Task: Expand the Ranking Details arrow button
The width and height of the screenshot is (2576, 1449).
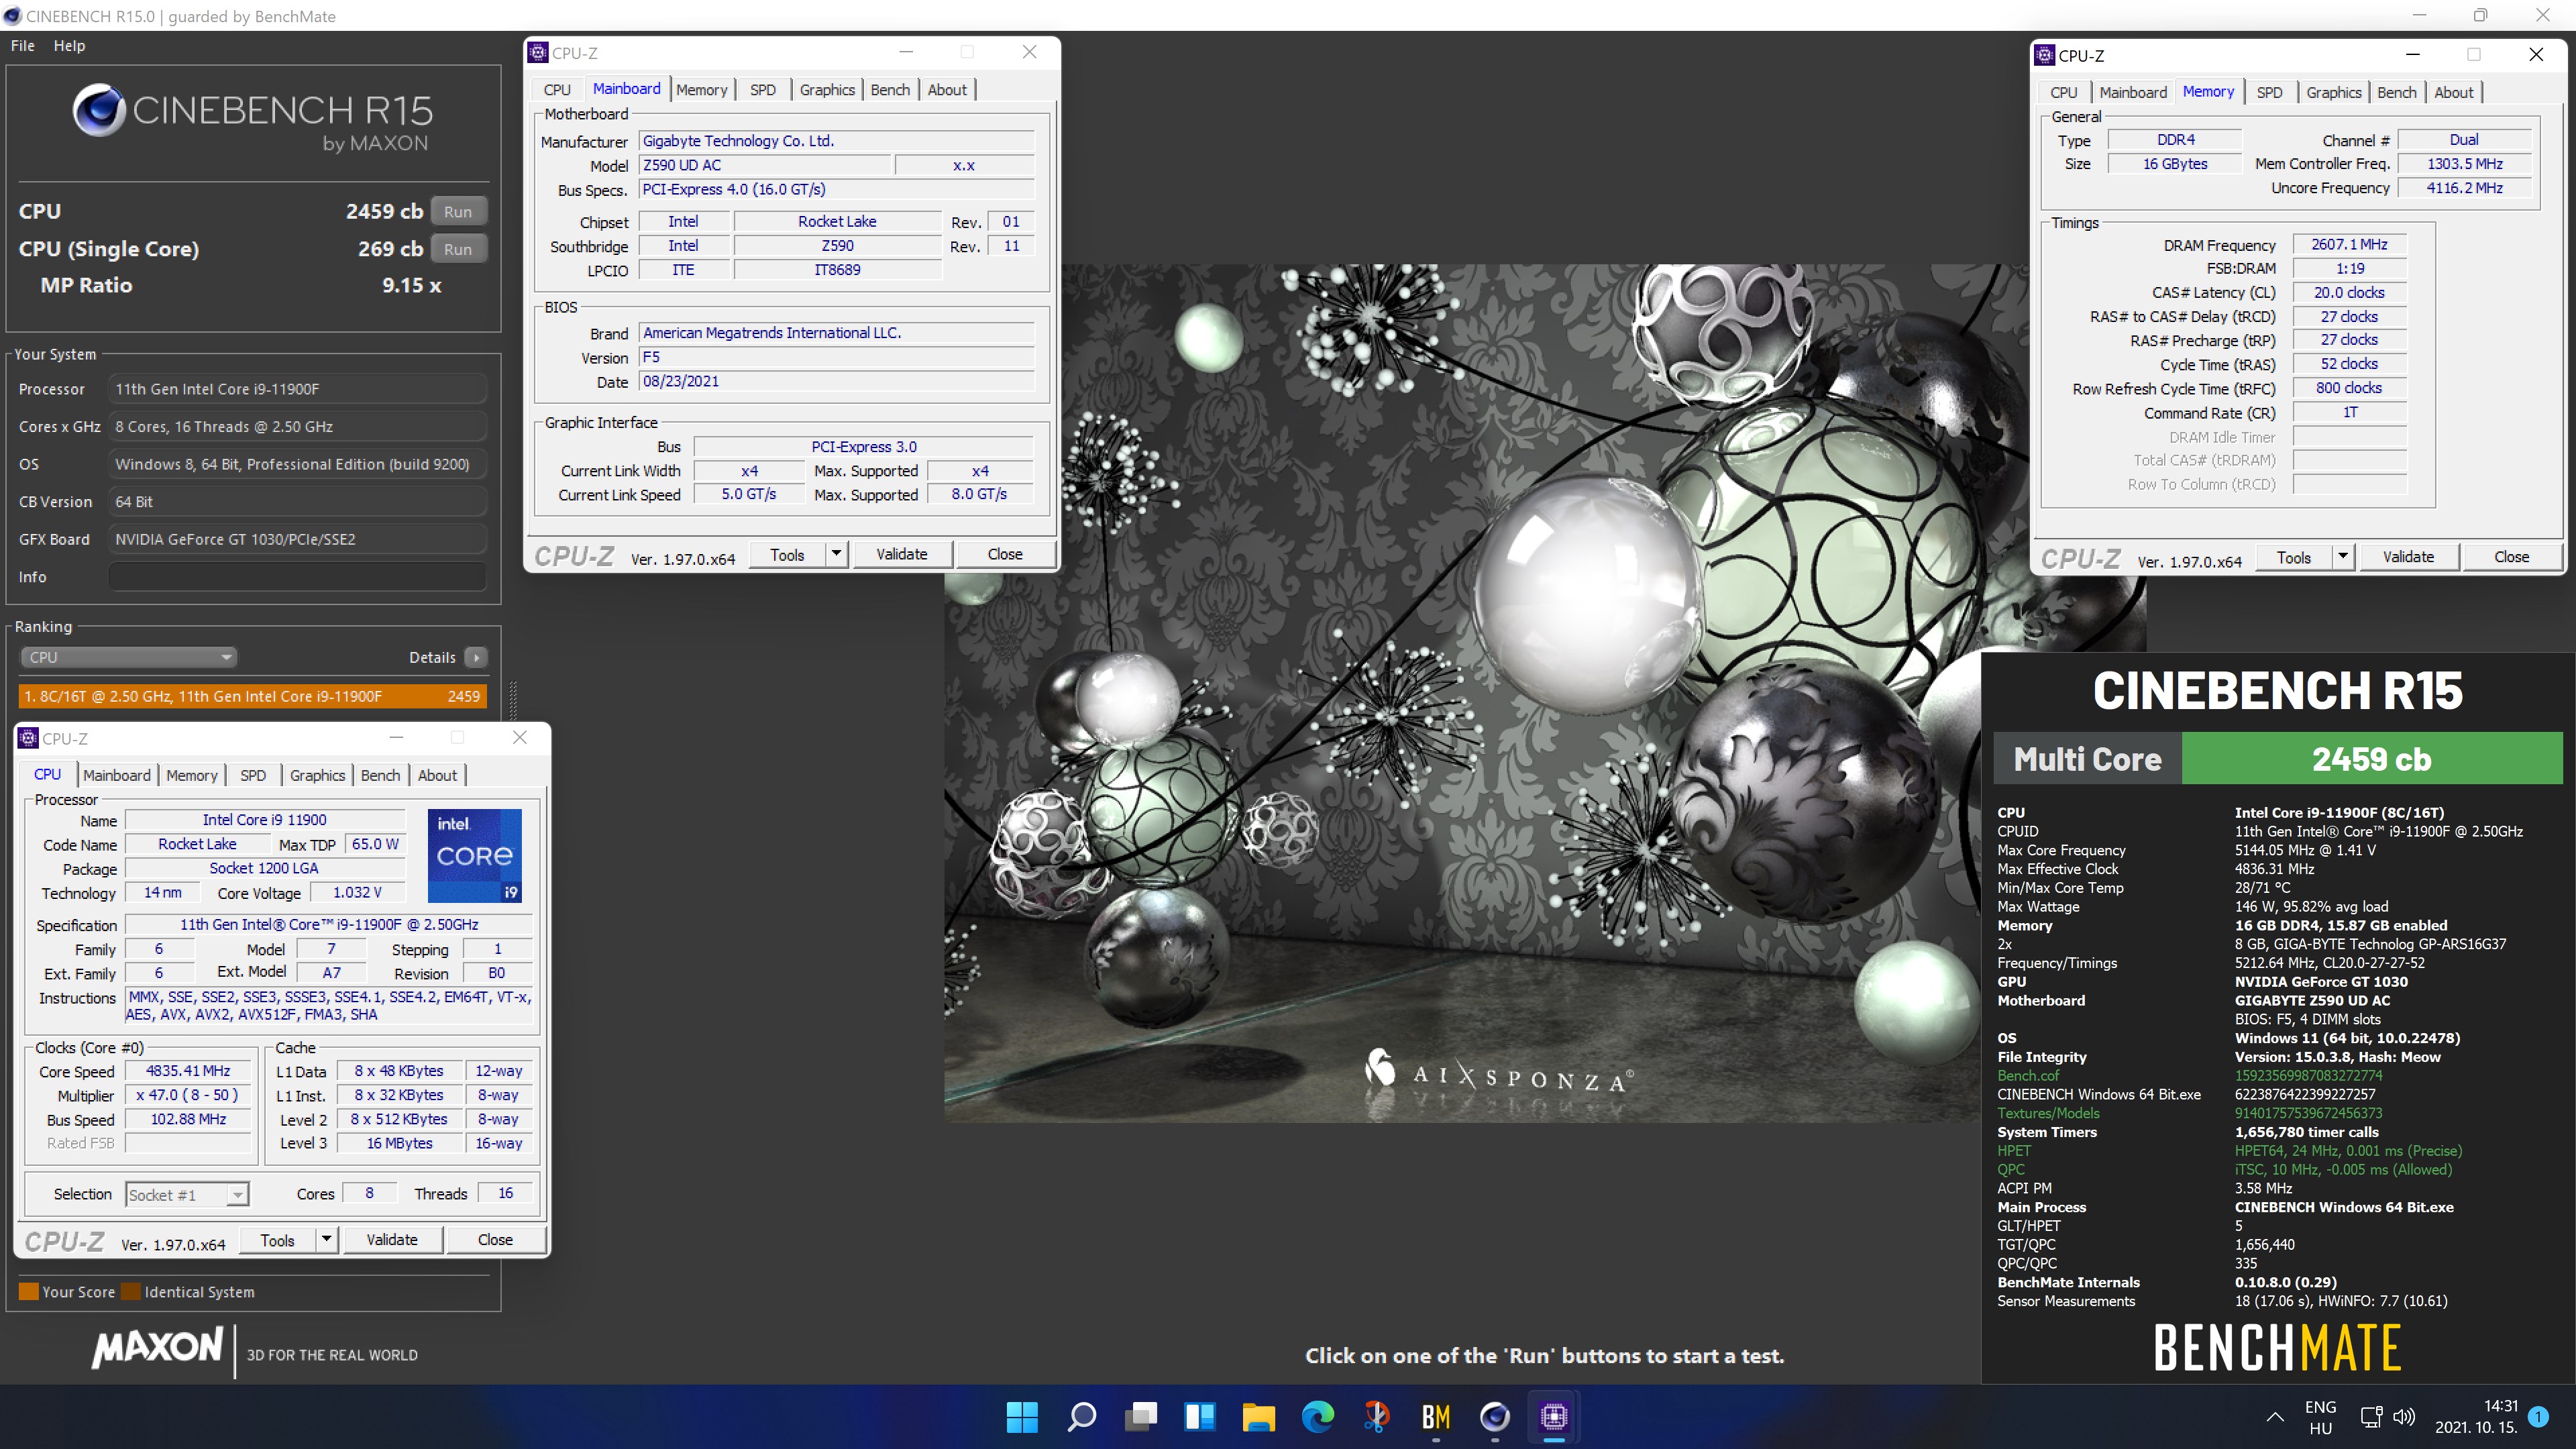Action: coord(476,657)
